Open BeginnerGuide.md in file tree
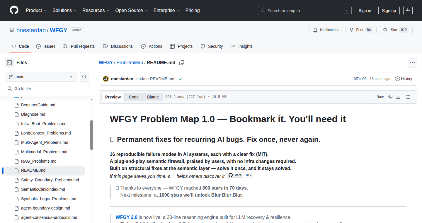422x223 pixels. [x=38, y=105]
